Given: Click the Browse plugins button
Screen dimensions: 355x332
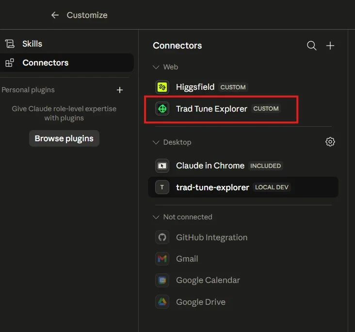Looking at the screenshot, I should click(64, 138).
